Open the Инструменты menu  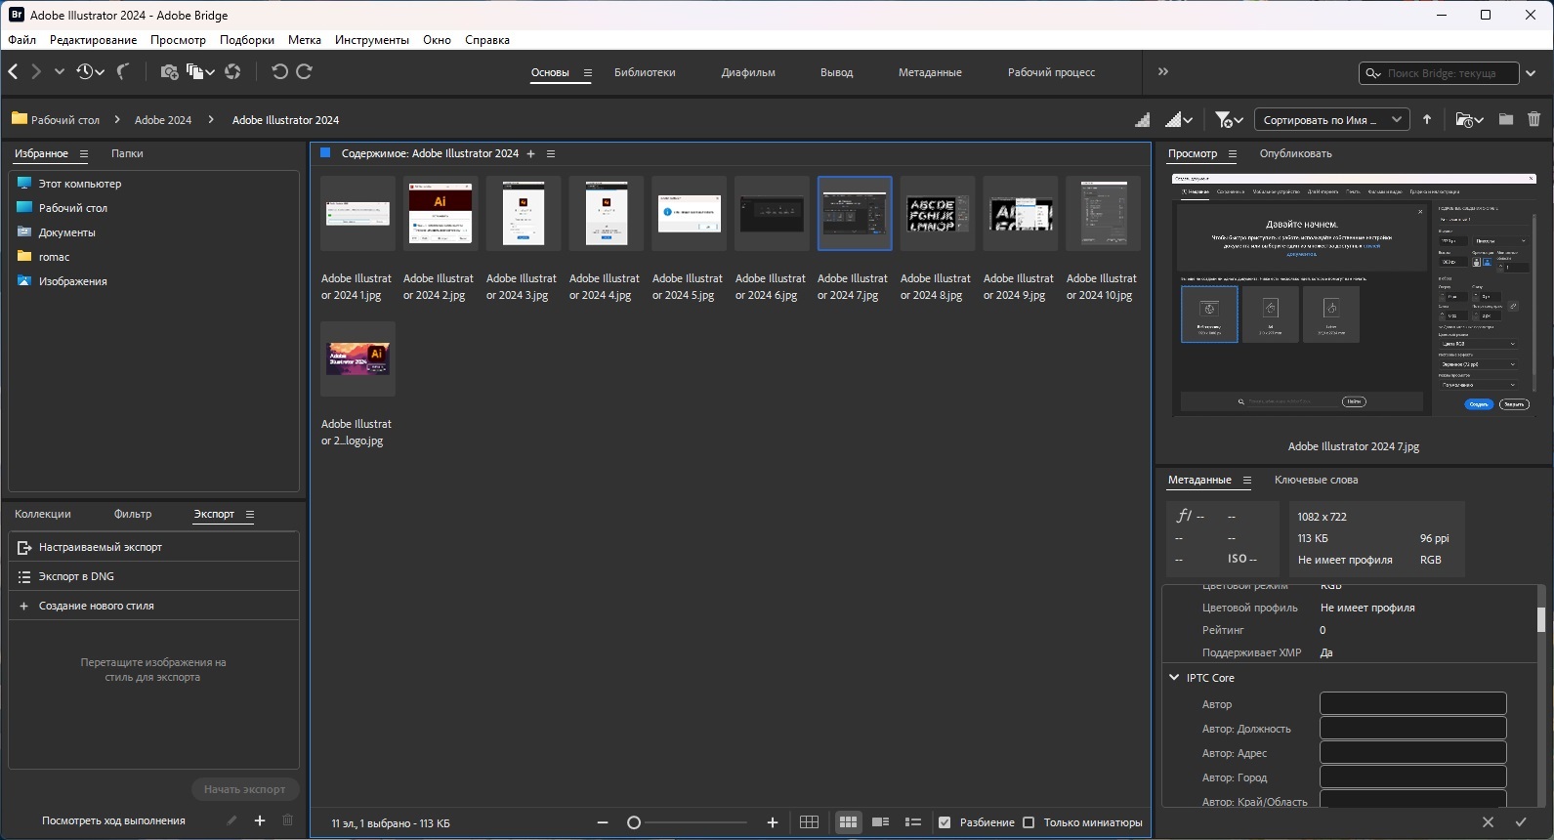[x=371, y=40]
